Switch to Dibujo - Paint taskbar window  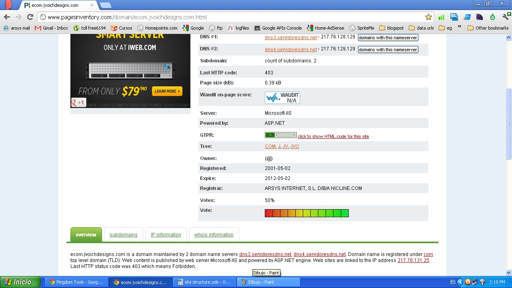pos(268,282)
